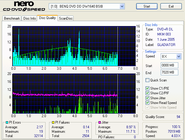
Task: Open the Disc Info tab
Action: (x=30, y=18)
